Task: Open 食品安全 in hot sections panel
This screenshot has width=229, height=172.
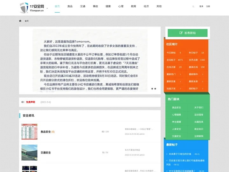Action: 177,108
